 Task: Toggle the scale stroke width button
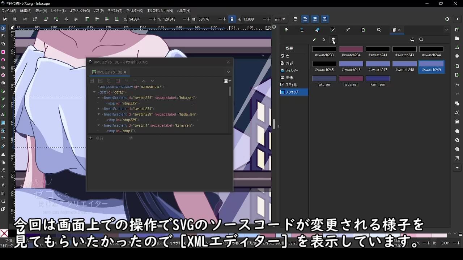(x=295, y=19)
